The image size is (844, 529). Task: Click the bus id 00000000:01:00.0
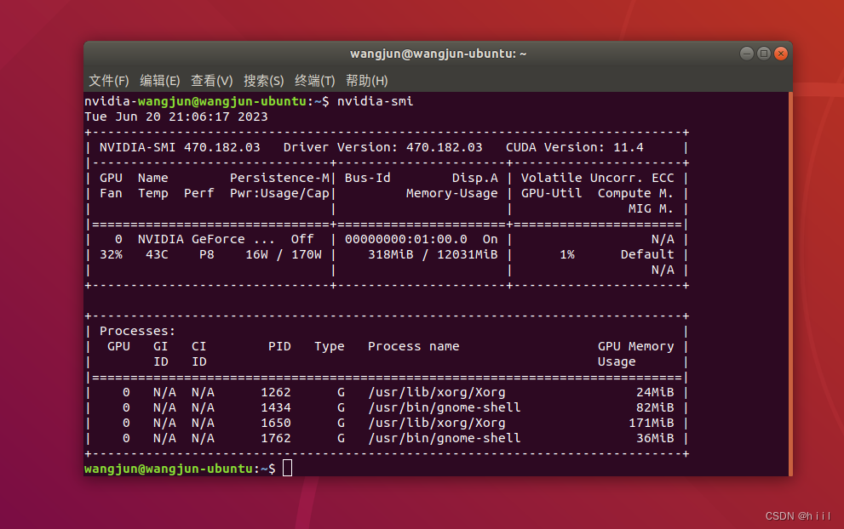point(406,239)
